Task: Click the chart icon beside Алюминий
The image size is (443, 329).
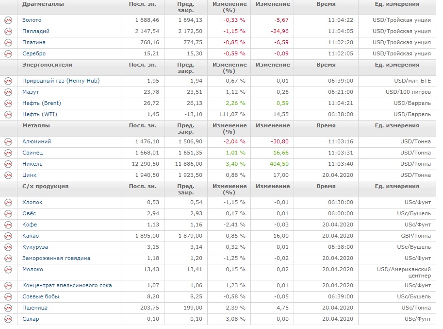Action: tap(8, 142)
